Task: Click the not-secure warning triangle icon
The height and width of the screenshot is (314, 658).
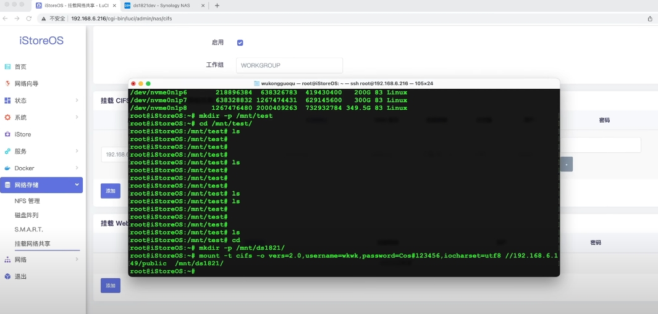Action: coord(43,19)
